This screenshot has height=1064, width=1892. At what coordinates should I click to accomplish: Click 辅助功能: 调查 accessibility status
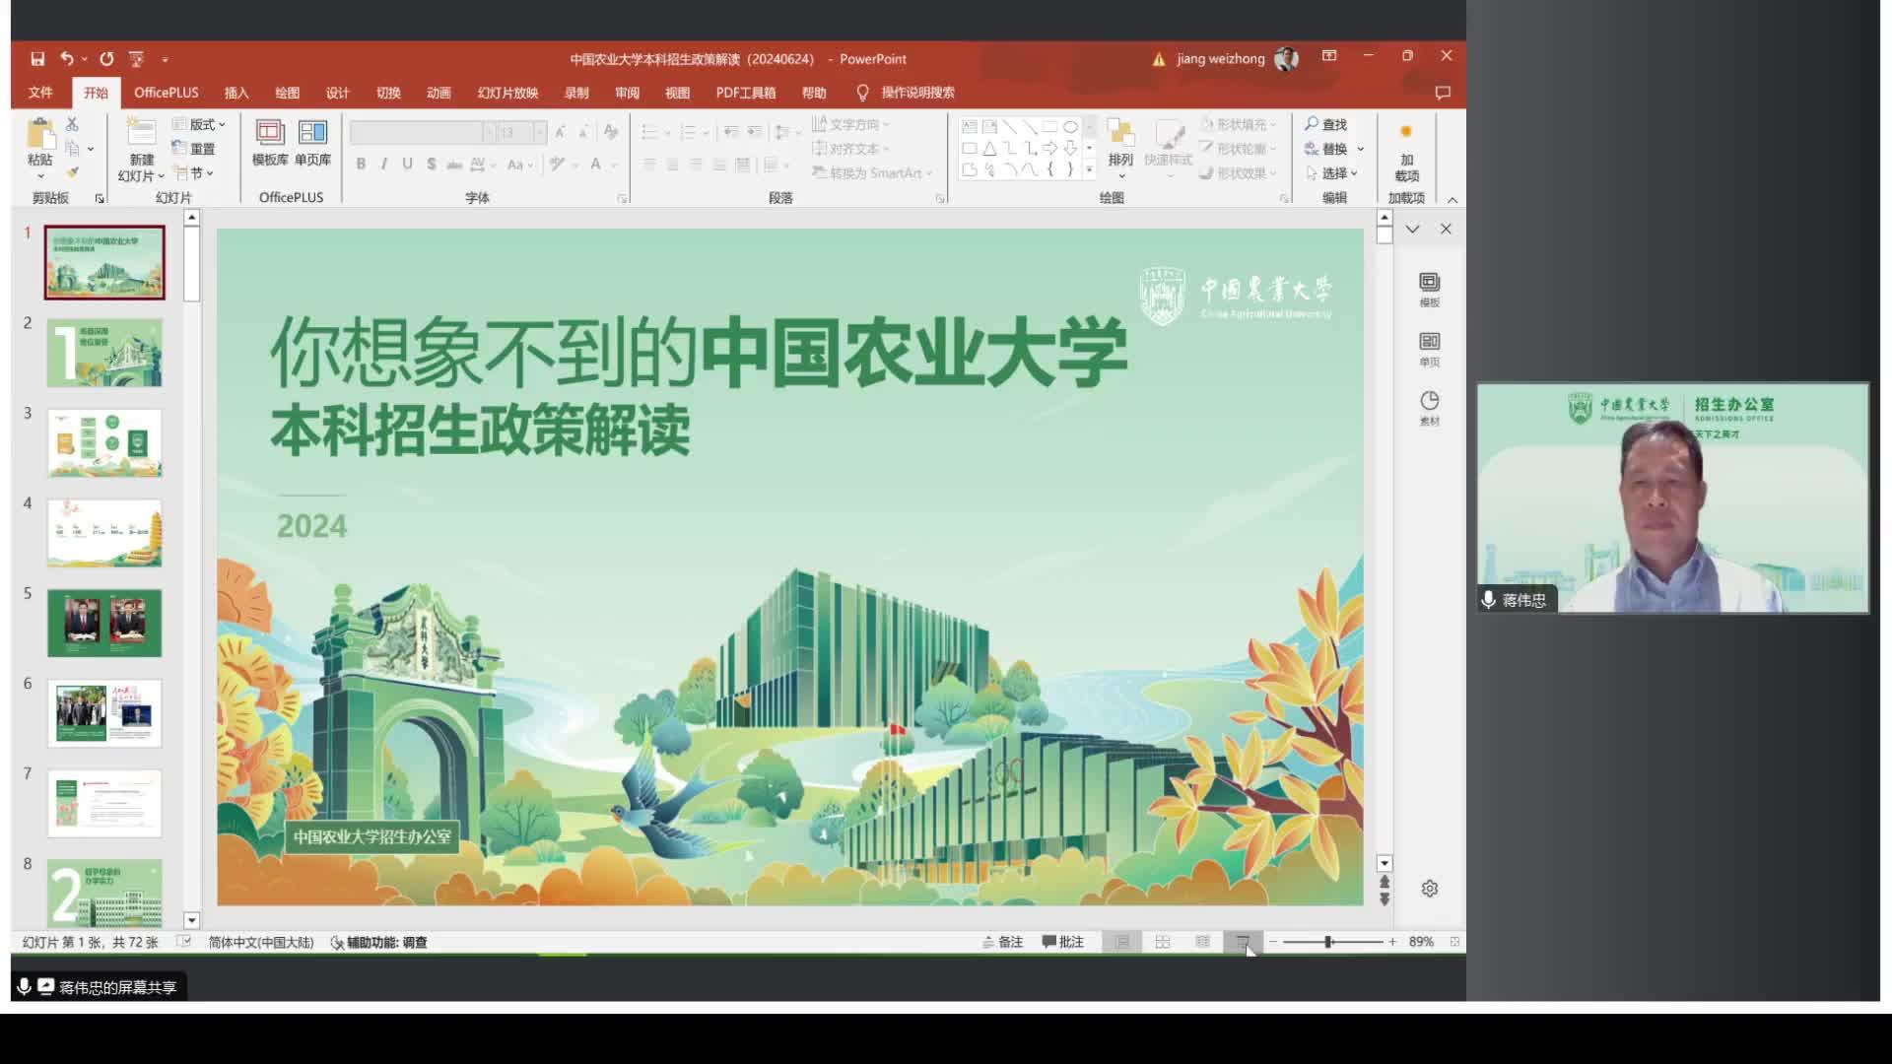point(378,943)
